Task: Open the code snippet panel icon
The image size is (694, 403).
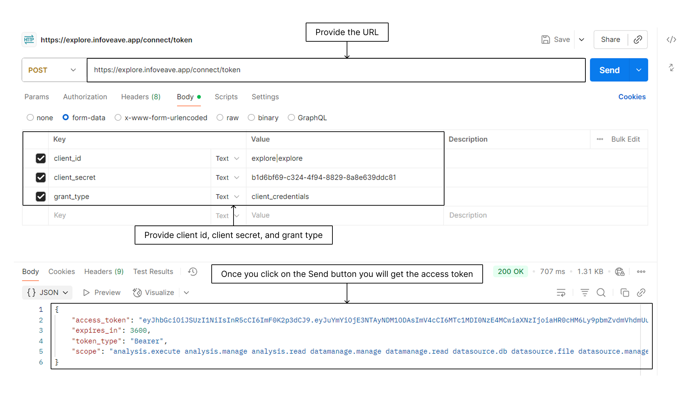Action: [x=671, y=40]
